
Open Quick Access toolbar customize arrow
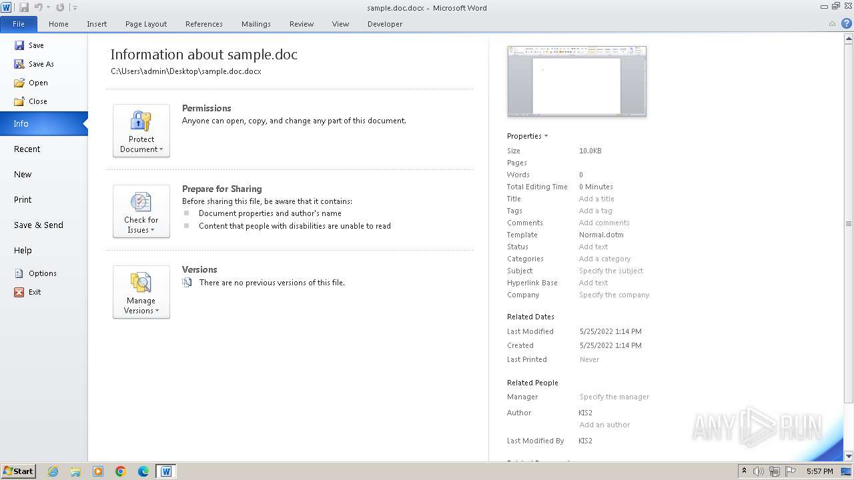tap(75, 8)
